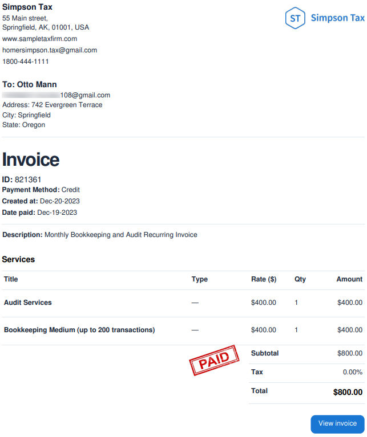Click the Bookkeeping Medium service row title
367x437 pixels.
pos(79,330)
